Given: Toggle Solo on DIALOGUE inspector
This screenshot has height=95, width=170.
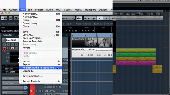Looking at the screenshot, I should coord(8,45).
